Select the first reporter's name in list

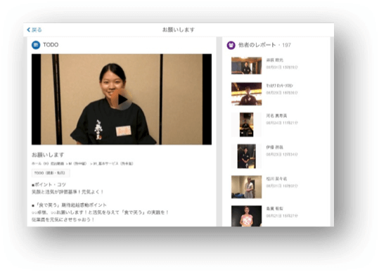(274, 60)
